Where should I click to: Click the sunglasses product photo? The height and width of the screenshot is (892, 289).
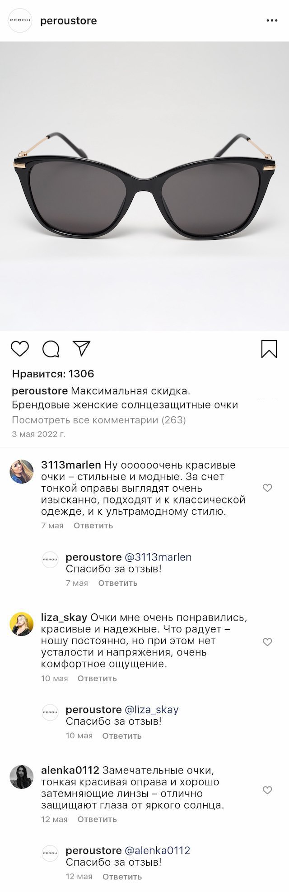tap(144, 186)
